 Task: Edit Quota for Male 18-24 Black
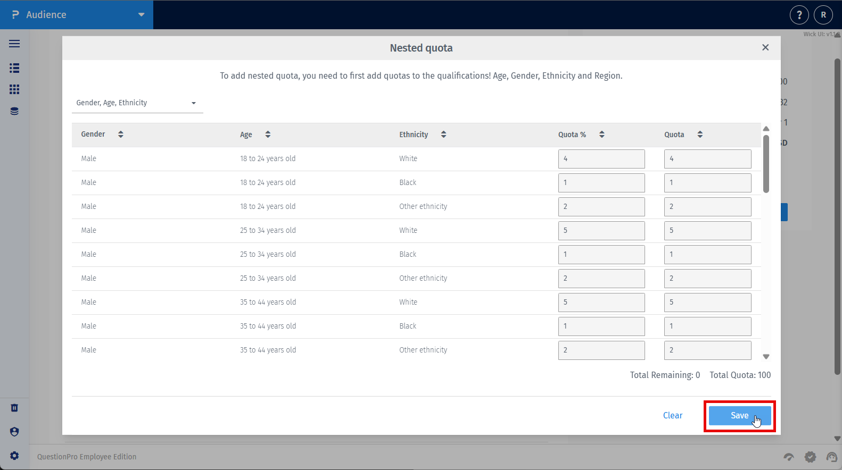[x=708, y=183]
